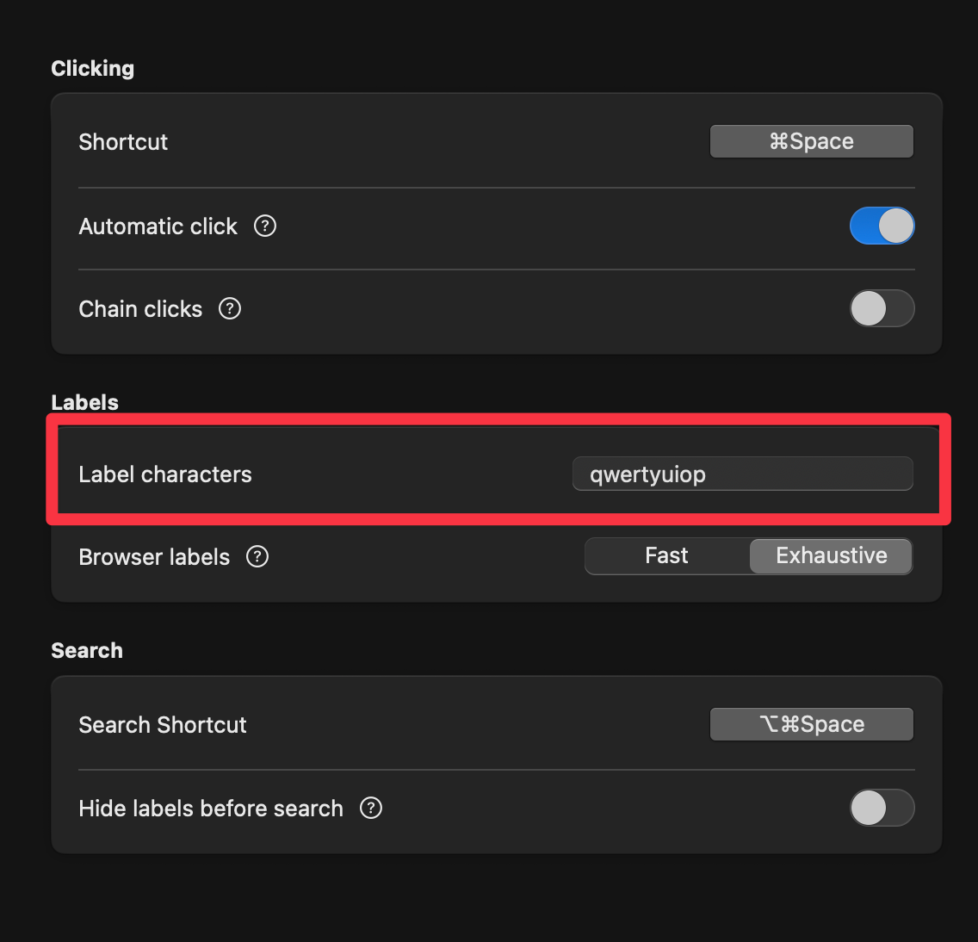Click the Label characters row label

(x=165, y=474)
